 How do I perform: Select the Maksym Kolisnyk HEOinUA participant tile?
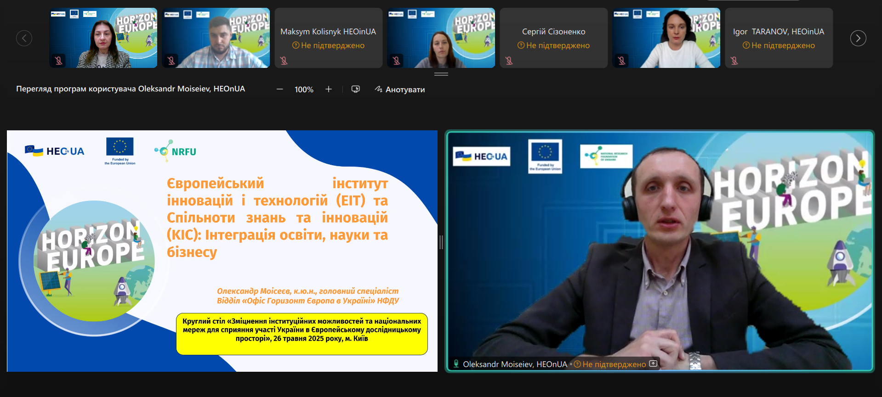(x=329, y=38)
